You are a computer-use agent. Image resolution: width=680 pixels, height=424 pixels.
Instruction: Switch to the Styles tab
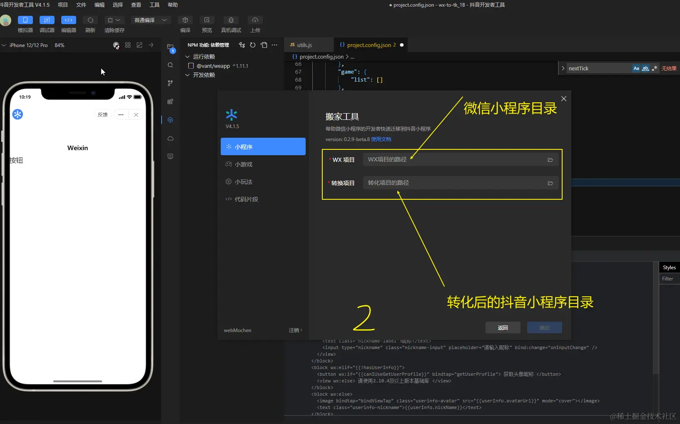click(x=669, y=268)
